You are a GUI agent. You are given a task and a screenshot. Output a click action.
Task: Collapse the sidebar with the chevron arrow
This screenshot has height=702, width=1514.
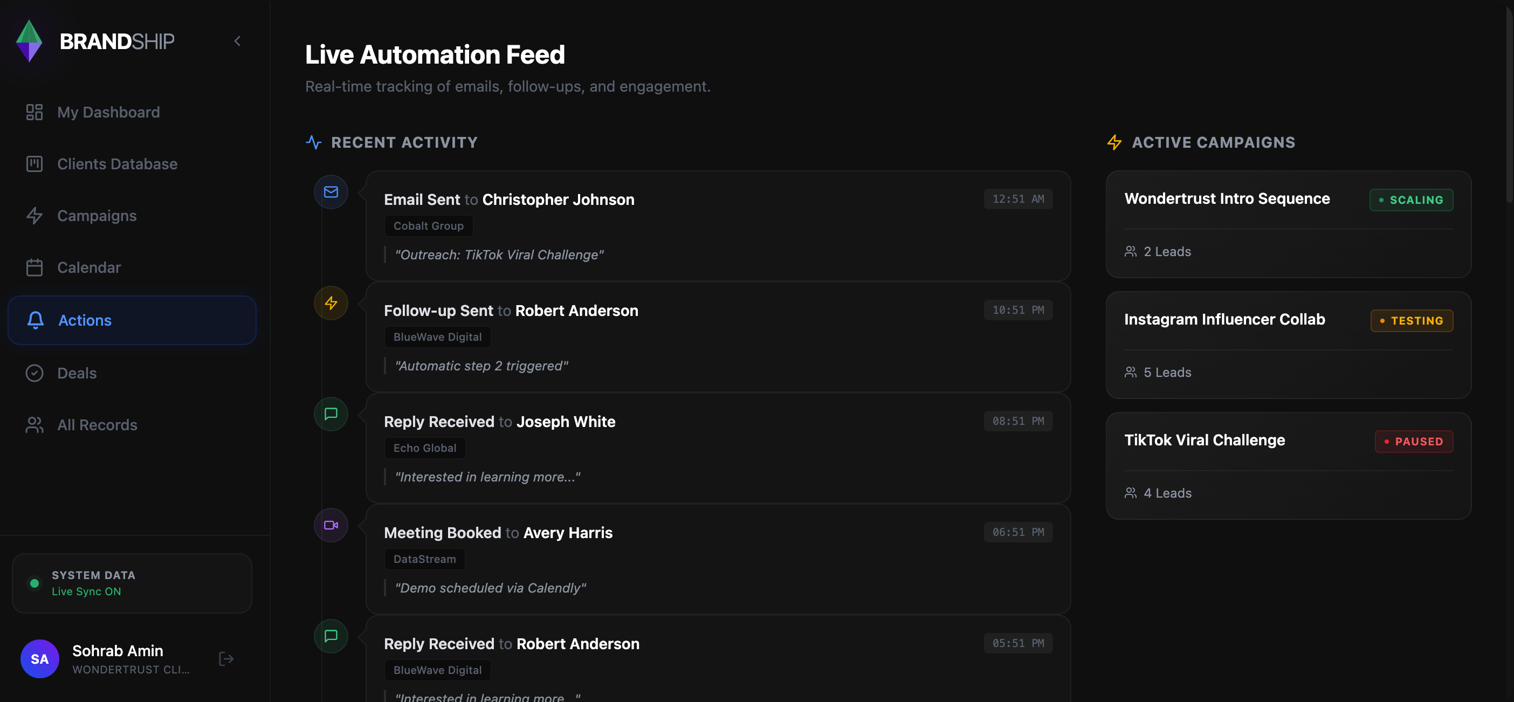[x=237, y=40]
